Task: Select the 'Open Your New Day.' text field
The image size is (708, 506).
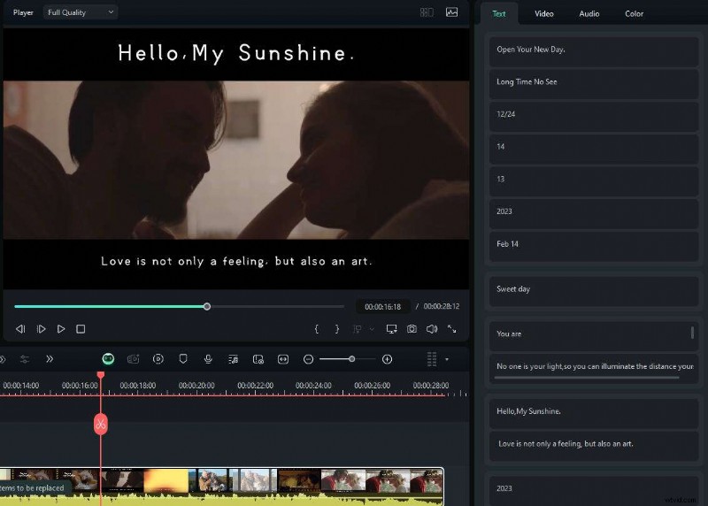Action: (x=594, y=51)
